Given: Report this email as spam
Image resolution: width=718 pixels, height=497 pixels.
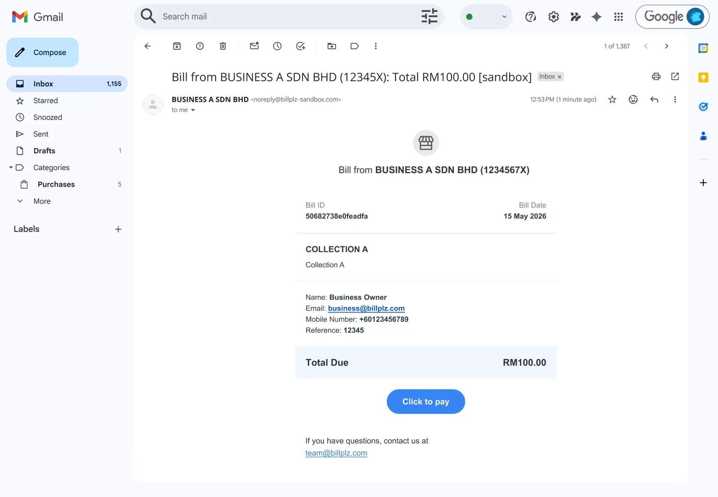Looking at the screenshot, I should click(x=200, y=46).
